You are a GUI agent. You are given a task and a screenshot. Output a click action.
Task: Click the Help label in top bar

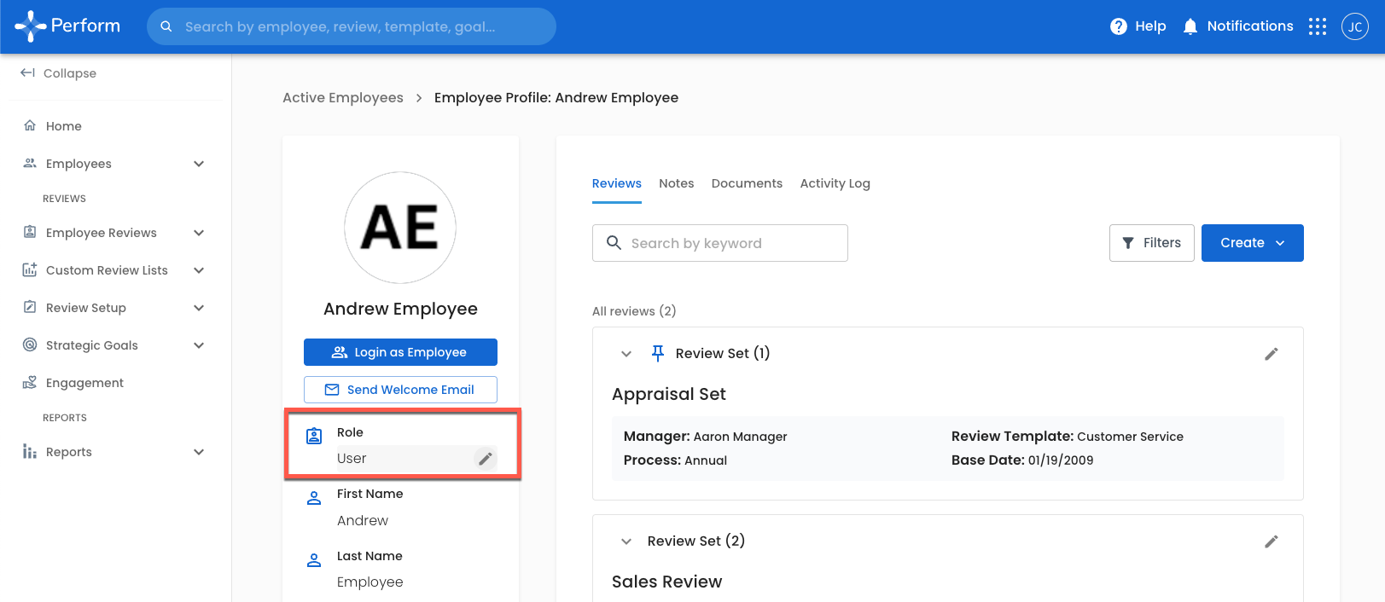[1150, 26]
